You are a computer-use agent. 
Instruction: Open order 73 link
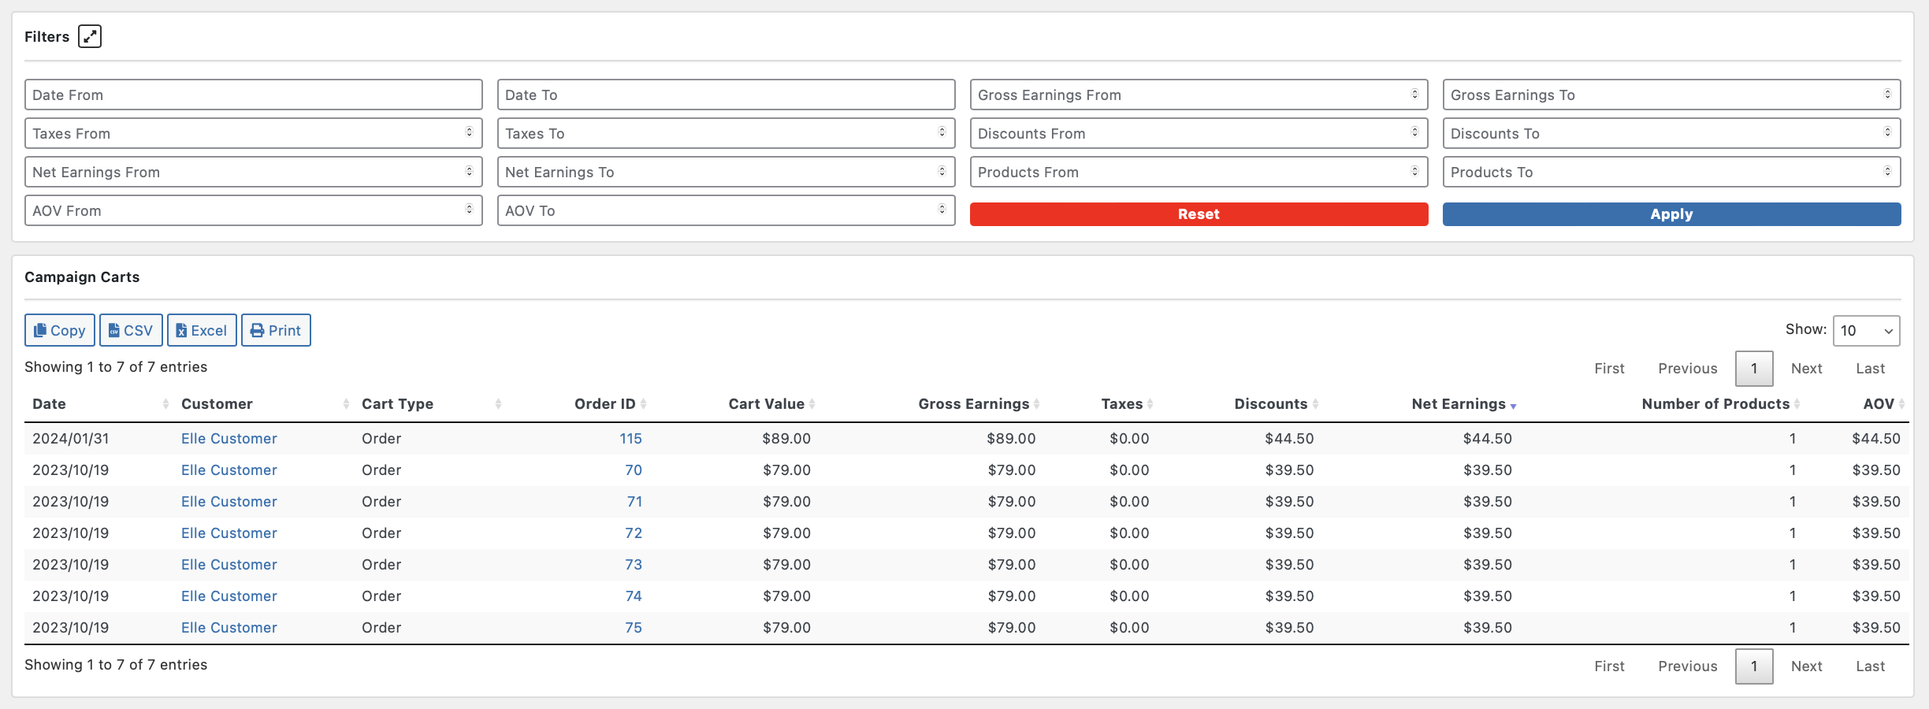click(634, 565)
